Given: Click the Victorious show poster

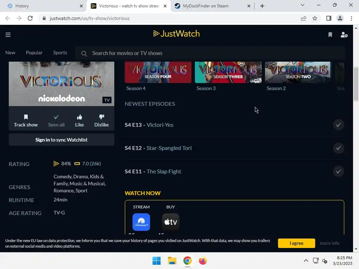Looking at the screenshot, I should click(61, 84).
